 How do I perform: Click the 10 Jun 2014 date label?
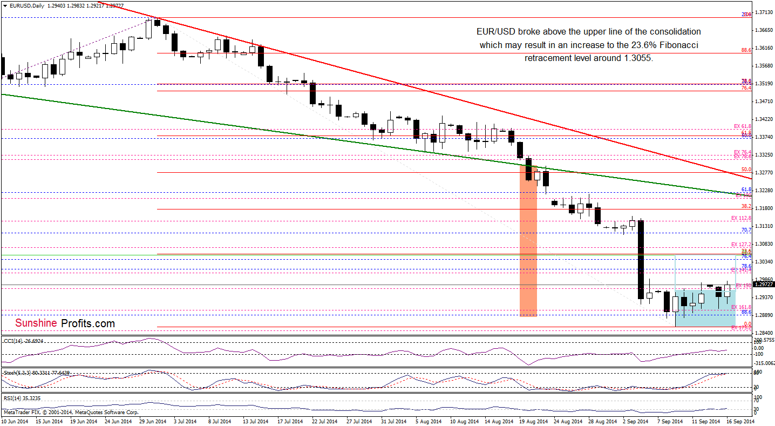16,421
